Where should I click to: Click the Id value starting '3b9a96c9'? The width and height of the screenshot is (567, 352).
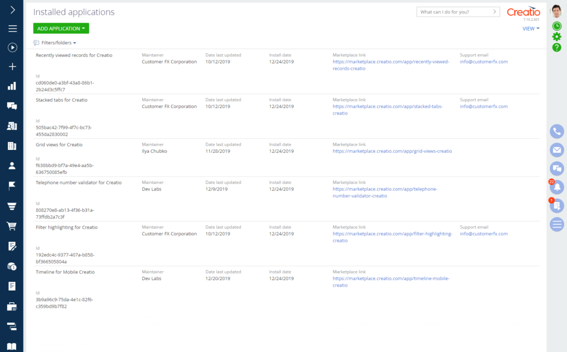point(64,303)
